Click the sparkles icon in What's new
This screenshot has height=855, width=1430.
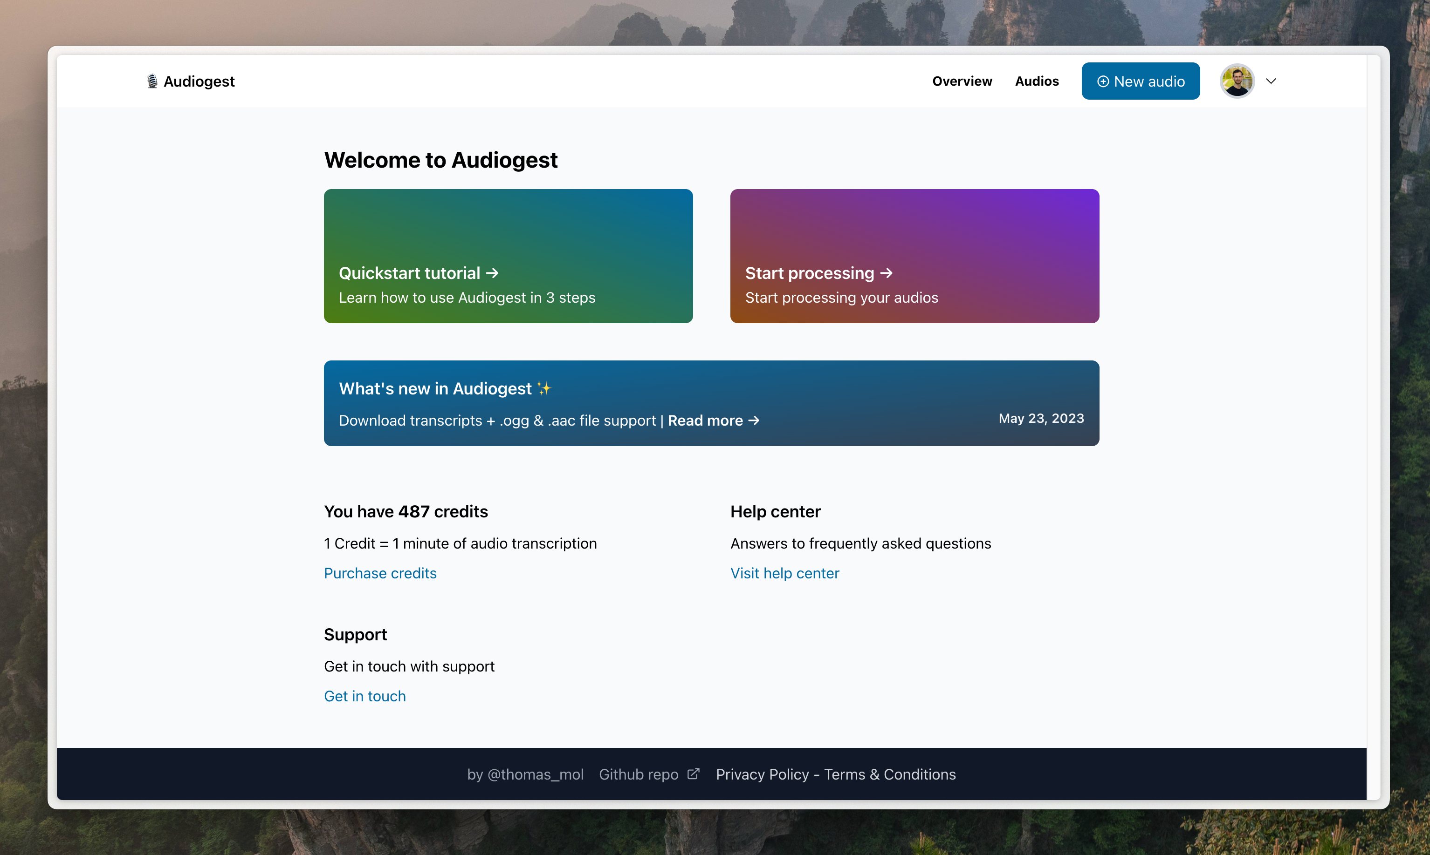tap(544, 388)
